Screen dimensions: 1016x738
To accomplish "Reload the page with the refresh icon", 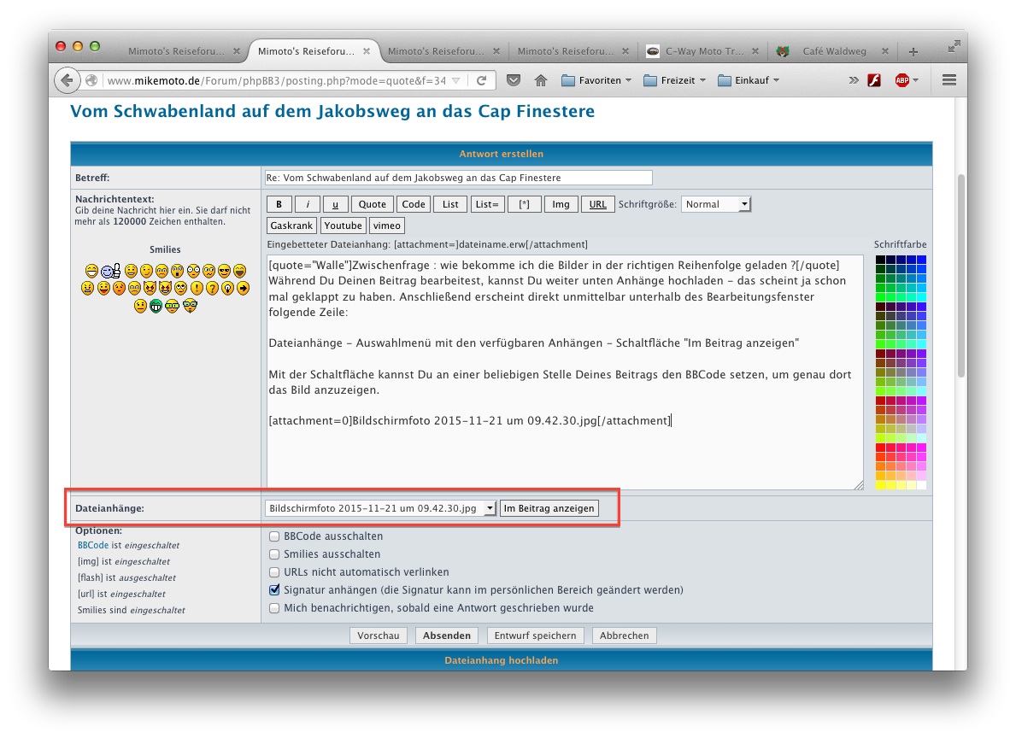I will click(x=481, y=80).
